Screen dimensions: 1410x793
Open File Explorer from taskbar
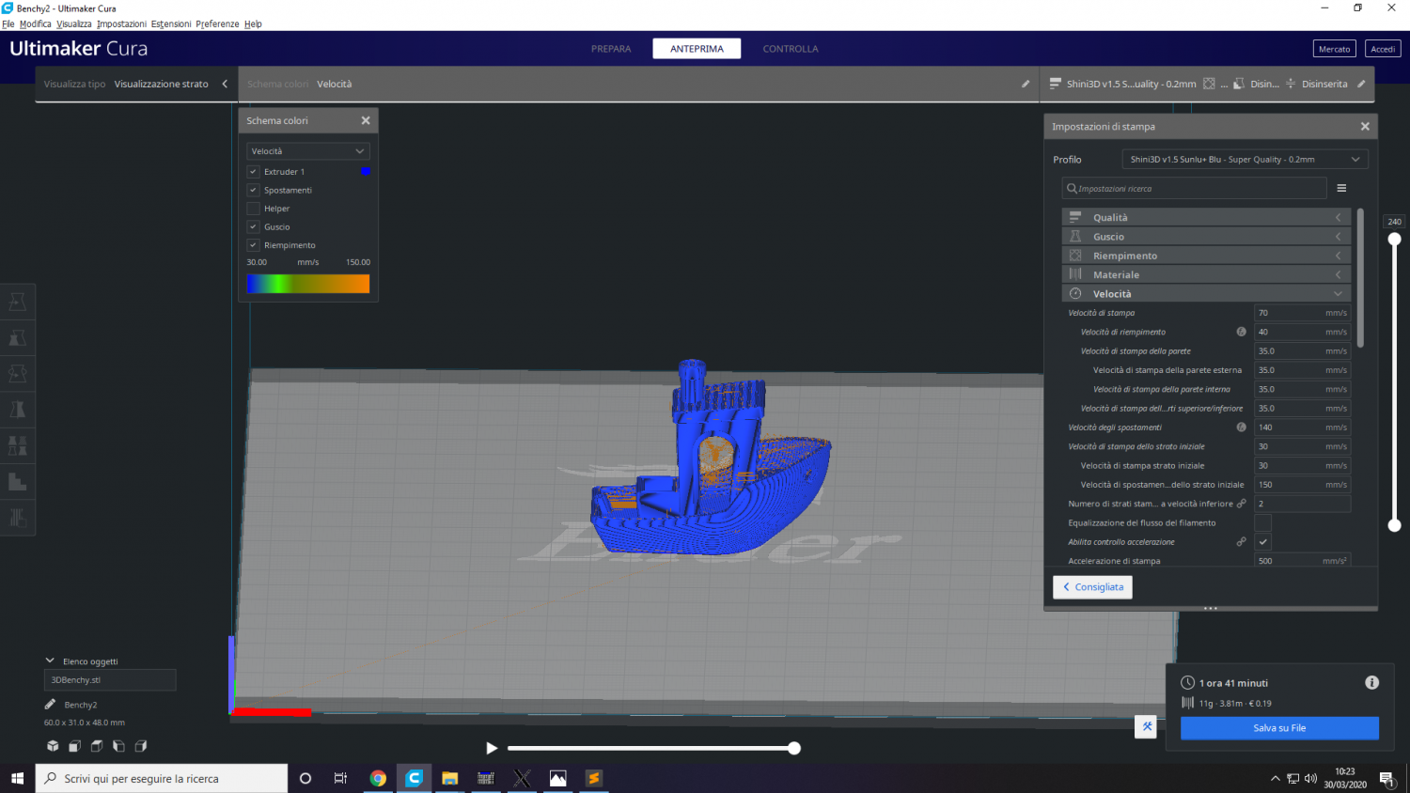(x=449, y=778)
